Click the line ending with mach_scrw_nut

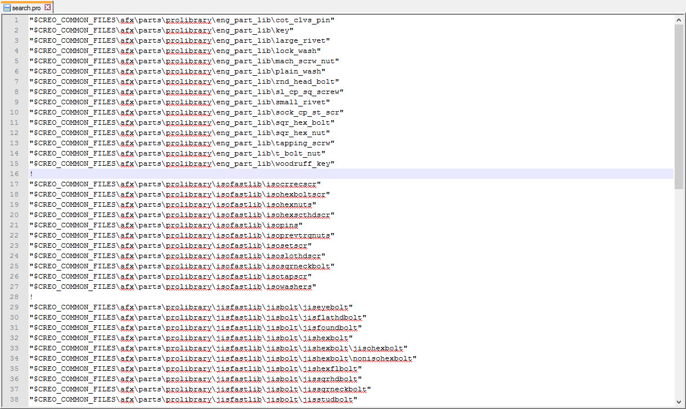click(x=184, y=61)
